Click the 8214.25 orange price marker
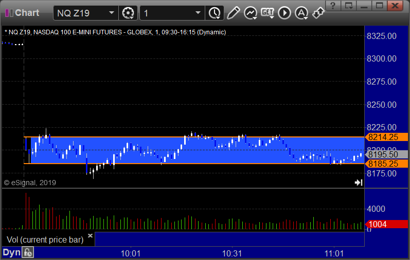410x260 pixels. pos(386,137)
